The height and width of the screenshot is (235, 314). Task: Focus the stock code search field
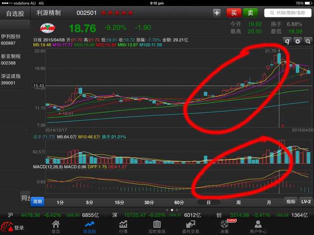tap(288, 13)
